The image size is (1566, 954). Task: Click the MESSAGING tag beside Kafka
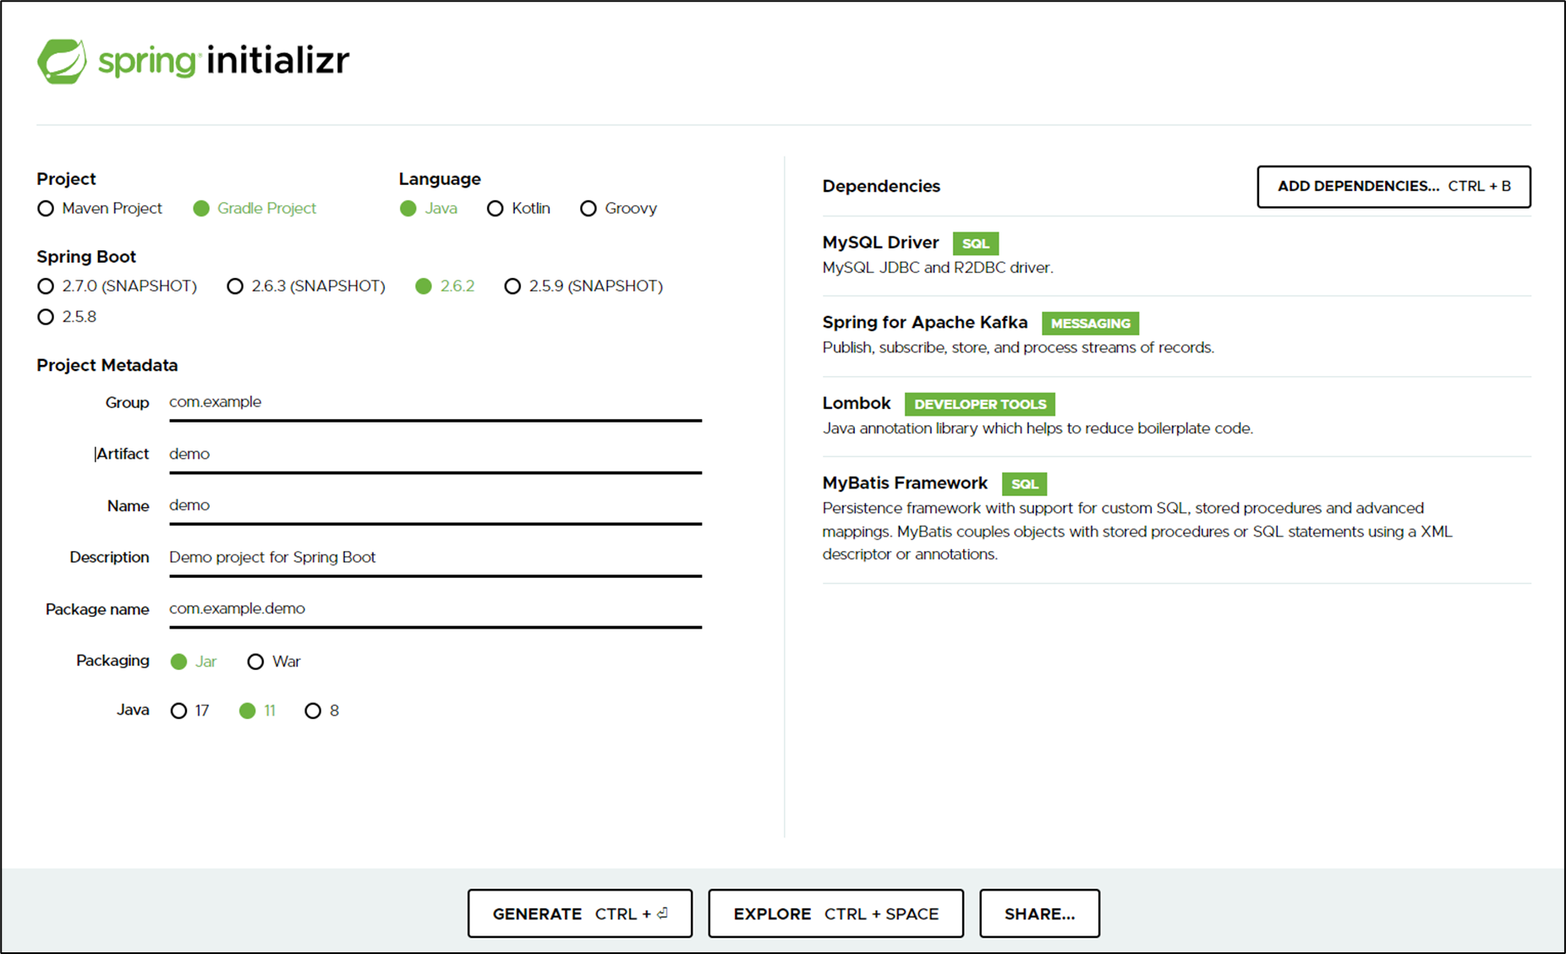(1091, 324)
